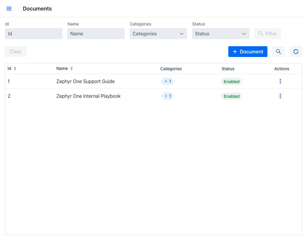Click Id cell with value 2
The width and height of the screenshot is (307, 240).
point(9,96)
